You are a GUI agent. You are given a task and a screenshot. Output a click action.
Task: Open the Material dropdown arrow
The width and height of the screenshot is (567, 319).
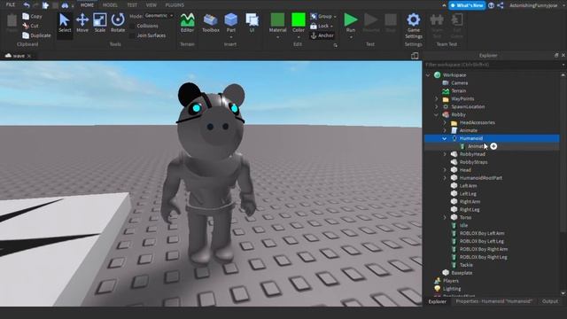tap(277, 37)
